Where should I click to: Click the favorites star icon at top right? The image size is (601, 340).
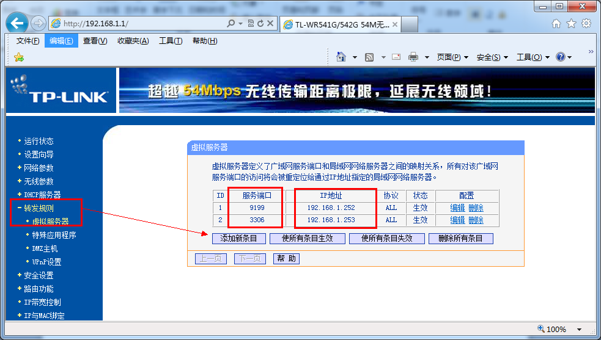[x=571, y=24]
